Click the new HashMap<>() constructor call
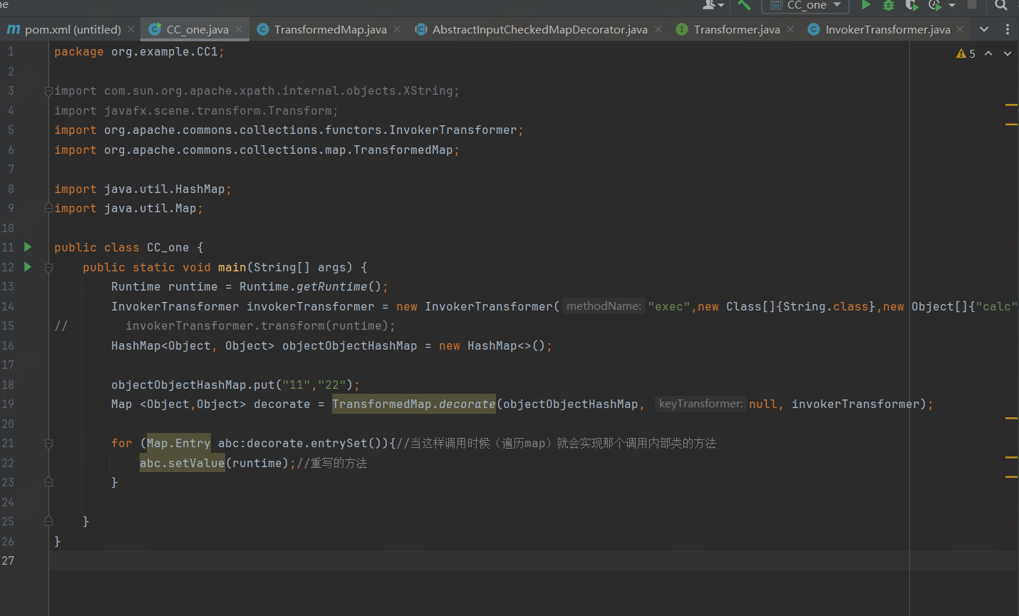 coord(492,345)
